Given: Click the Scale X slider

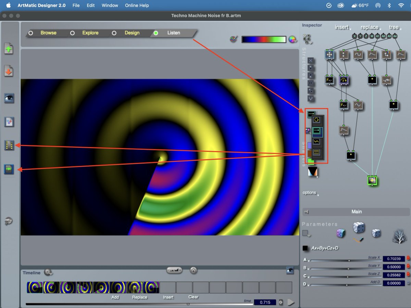Looking at the screenshot, I should click(346, 260).
